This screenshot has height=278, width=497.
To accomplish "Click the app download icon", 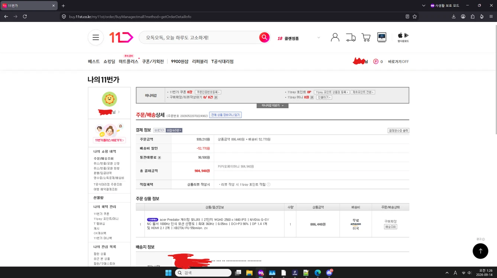I will pos(403,37).
